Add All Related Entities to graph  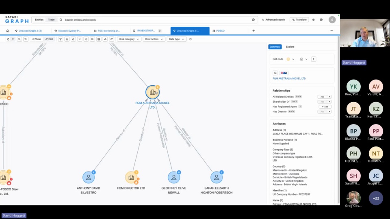[322, 97]
